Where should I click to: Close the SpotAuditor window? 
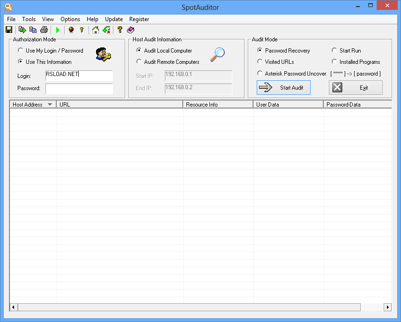pyautogui.click(x=387, y=5)
